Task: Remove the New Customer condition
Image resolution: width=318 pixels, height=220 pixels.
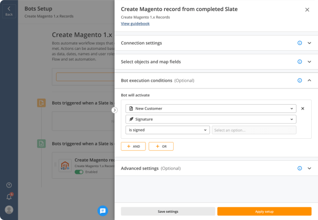Action: pyautogui.click(x=303, y=108)
